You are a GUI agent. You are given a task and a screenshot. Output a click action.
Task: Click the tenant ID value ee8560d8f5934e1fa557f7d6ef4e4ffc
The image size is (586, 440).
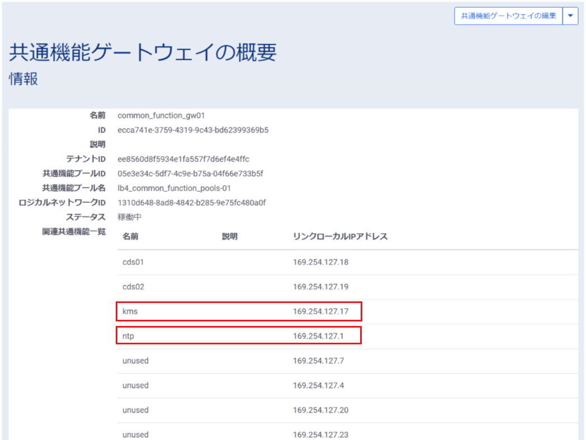click(x=183, y=159)
